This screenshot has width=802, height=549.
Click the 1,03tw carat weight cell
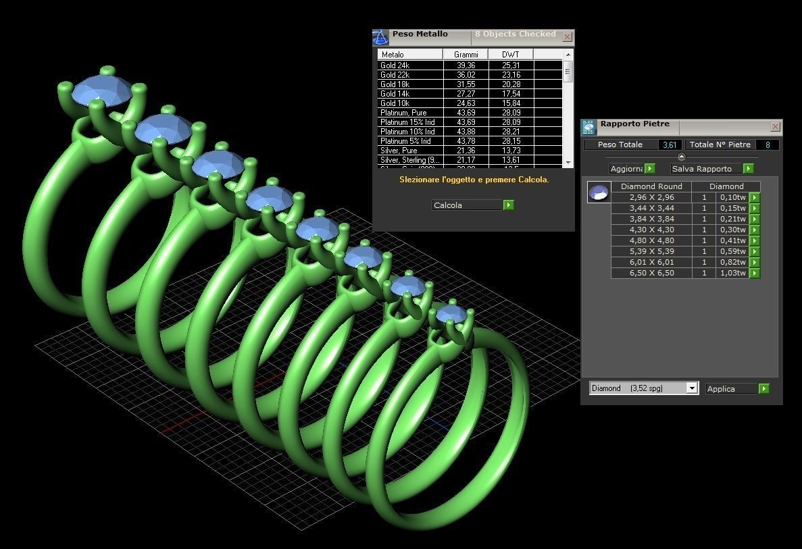733,273
